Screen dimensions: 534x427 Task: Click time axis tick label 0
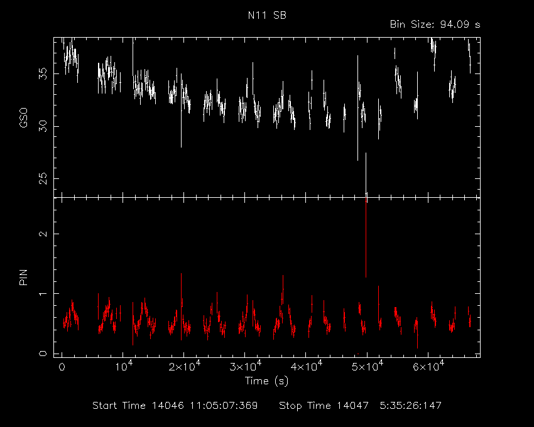pyautogui.click(x=62, y=367)
